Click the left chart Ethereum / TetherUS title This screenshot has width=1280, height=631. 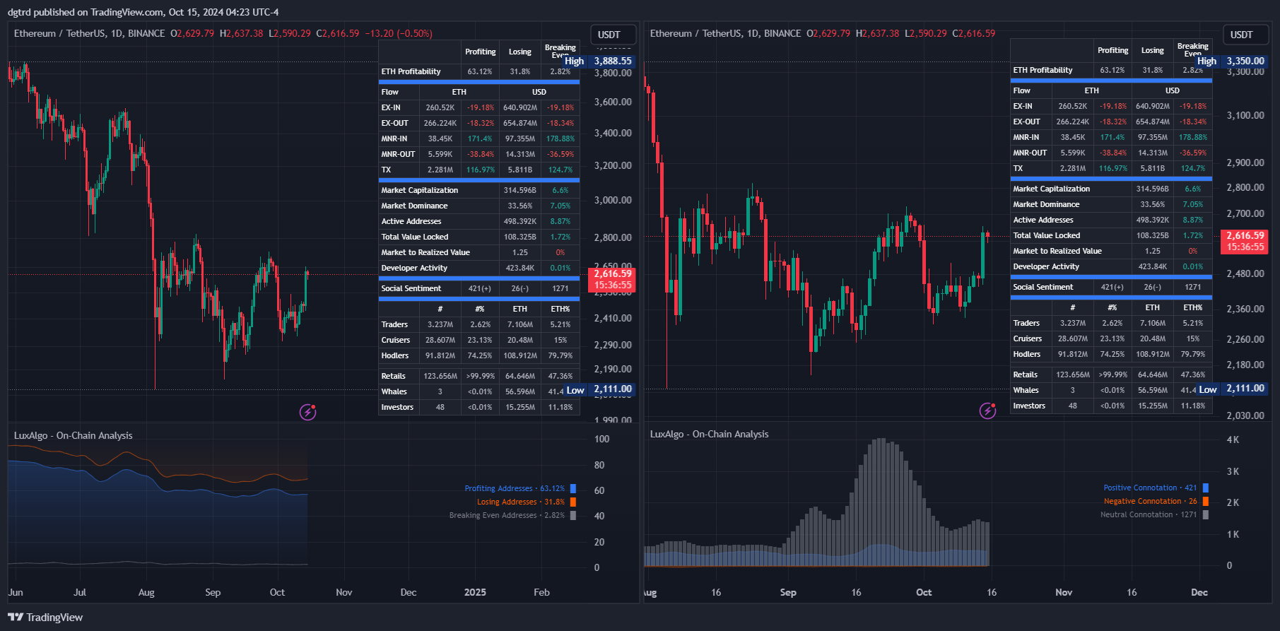pyautogui.click(x=89, y=33)
